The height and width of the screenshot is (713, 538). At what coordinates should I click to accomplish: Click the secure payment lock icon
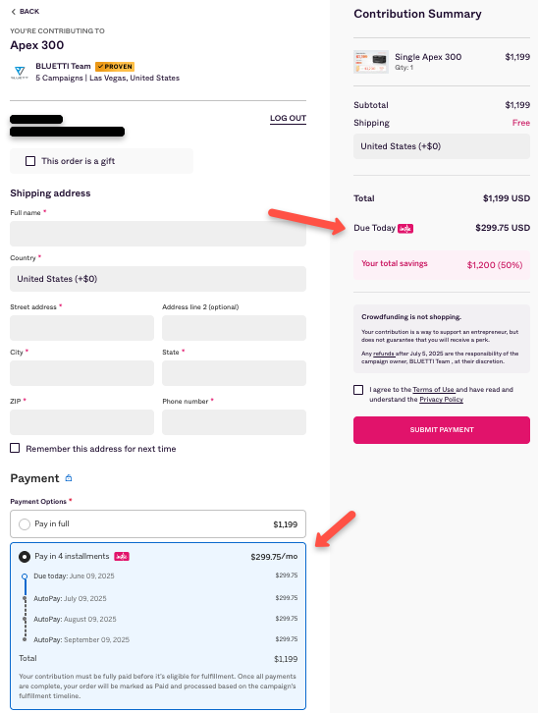tap(69, 478)
